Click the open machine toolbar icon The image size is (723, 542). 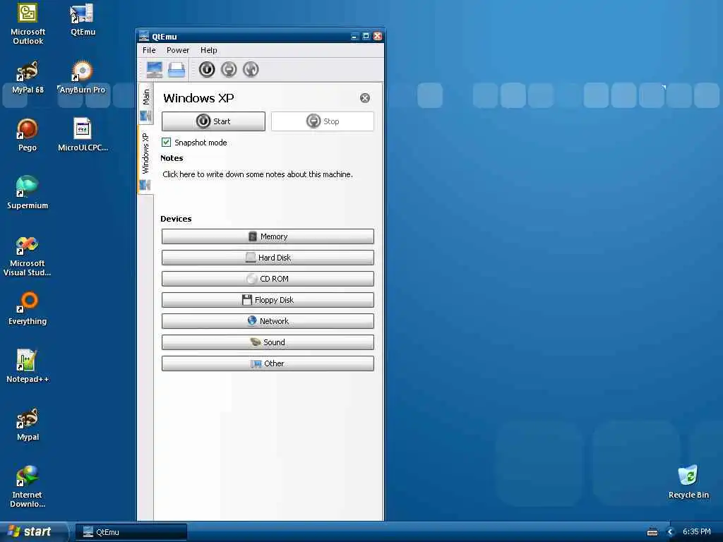pos(177,70)
